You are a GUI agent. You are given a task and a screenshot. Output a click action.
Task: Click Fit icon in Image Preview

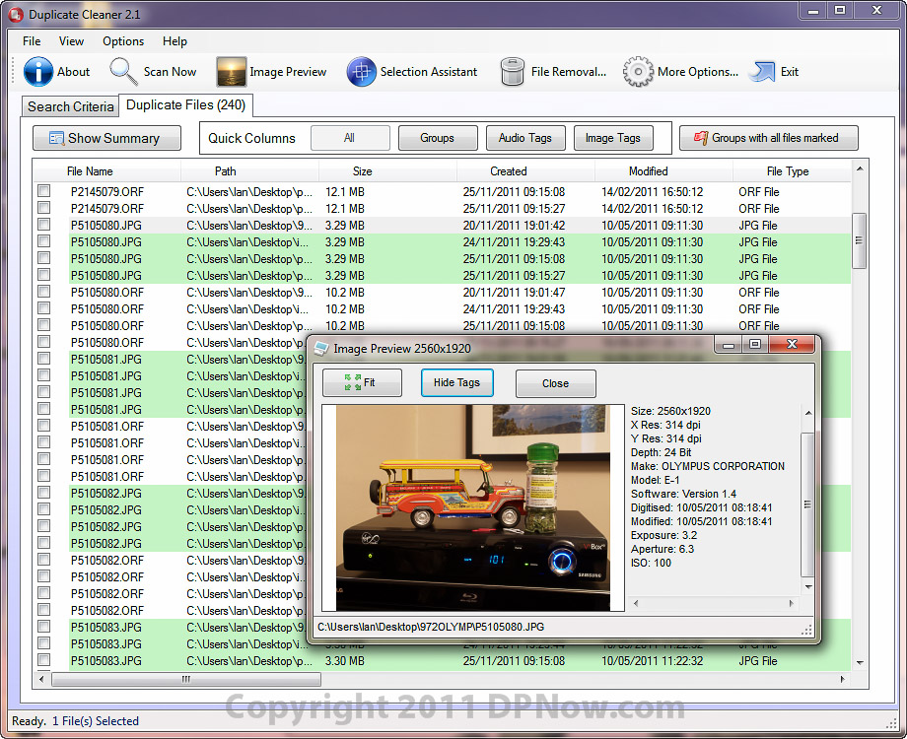(352, 382)
